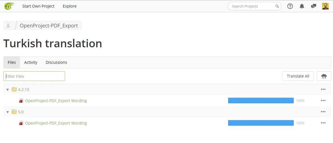333x143 pixels.
Task: Open the help question mark icon
Action: tap(290, 6)
